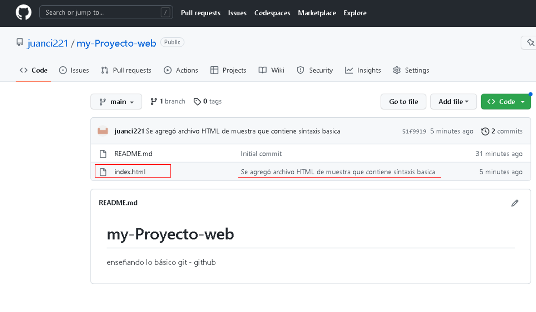Image resolution: width=536 pixels, height=312 pixels.
Task: Open the Initial commit message link
Action: tap(261, 154)
